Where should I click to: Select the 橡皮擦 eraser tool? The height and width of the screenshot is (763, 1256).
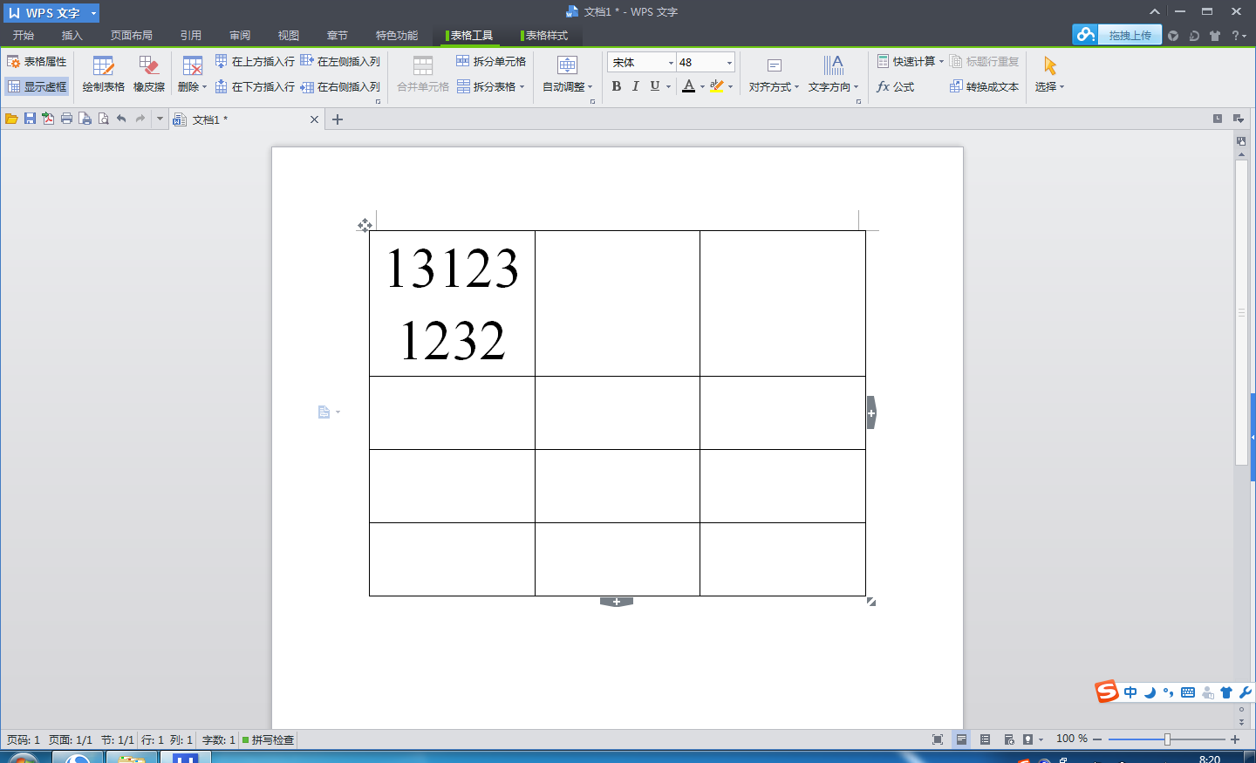click(149, 74)
